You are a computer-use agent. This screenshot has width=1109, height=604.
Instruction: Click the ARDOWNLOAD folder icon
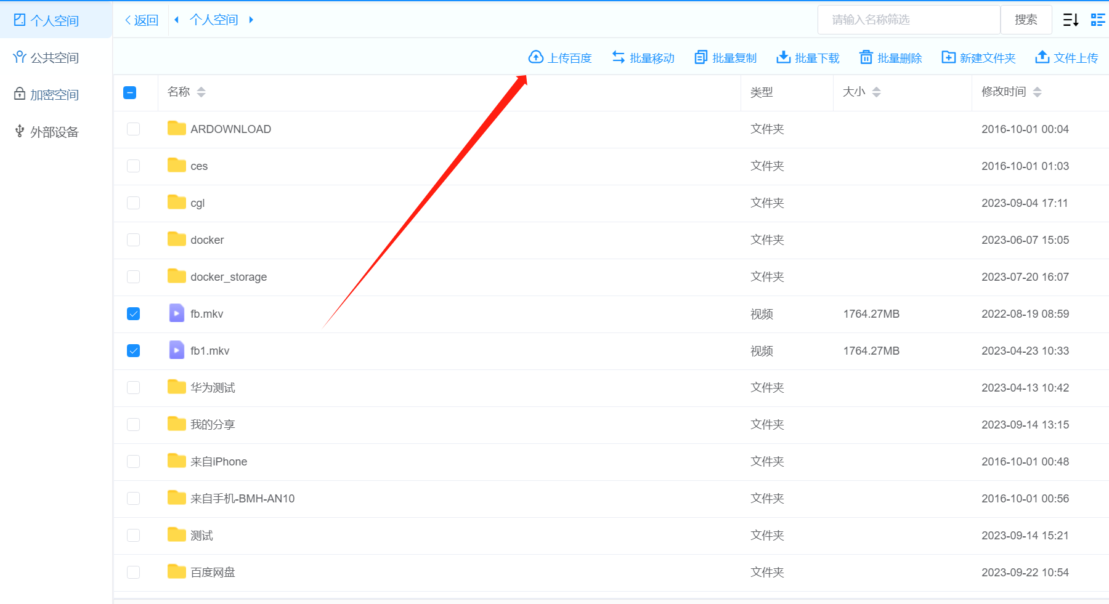pos(177,128)
